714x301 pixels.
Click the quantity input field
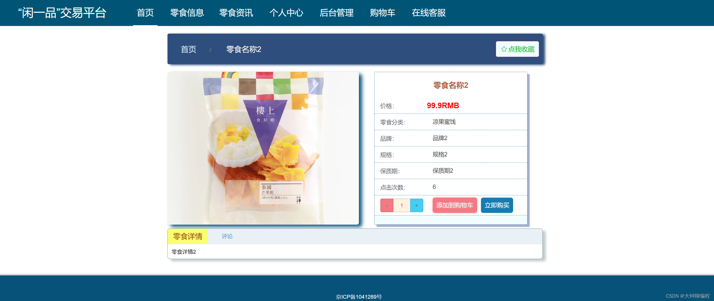click(x=401, y=205)
